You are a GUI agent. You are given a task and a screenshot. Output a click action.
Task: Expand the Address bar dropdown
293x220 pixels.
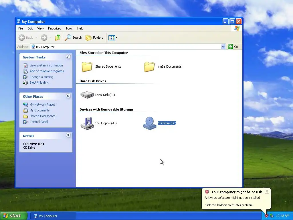click(x=223, y=47)
